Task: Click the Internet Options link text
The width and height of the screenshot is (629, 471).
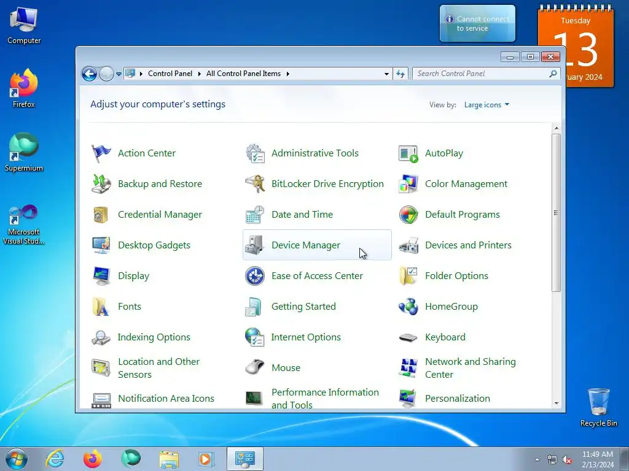Action: pyautogui.click(x=306, y=337)
